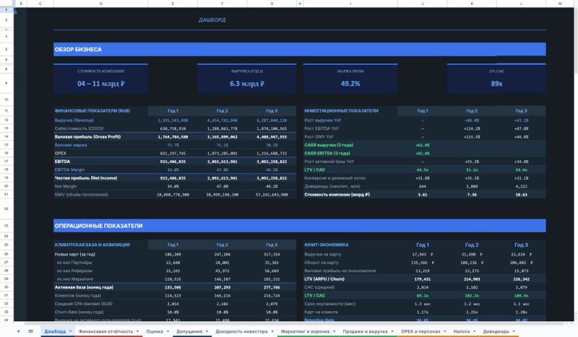The width and height of the screenshot is (578, 337).
Task: Select row 5 header
Action: 7,49
